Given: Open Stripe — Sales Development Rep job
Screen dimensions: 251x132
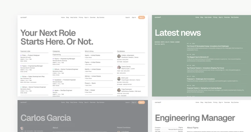Looking at the screenshot, I should pos(33,77).
